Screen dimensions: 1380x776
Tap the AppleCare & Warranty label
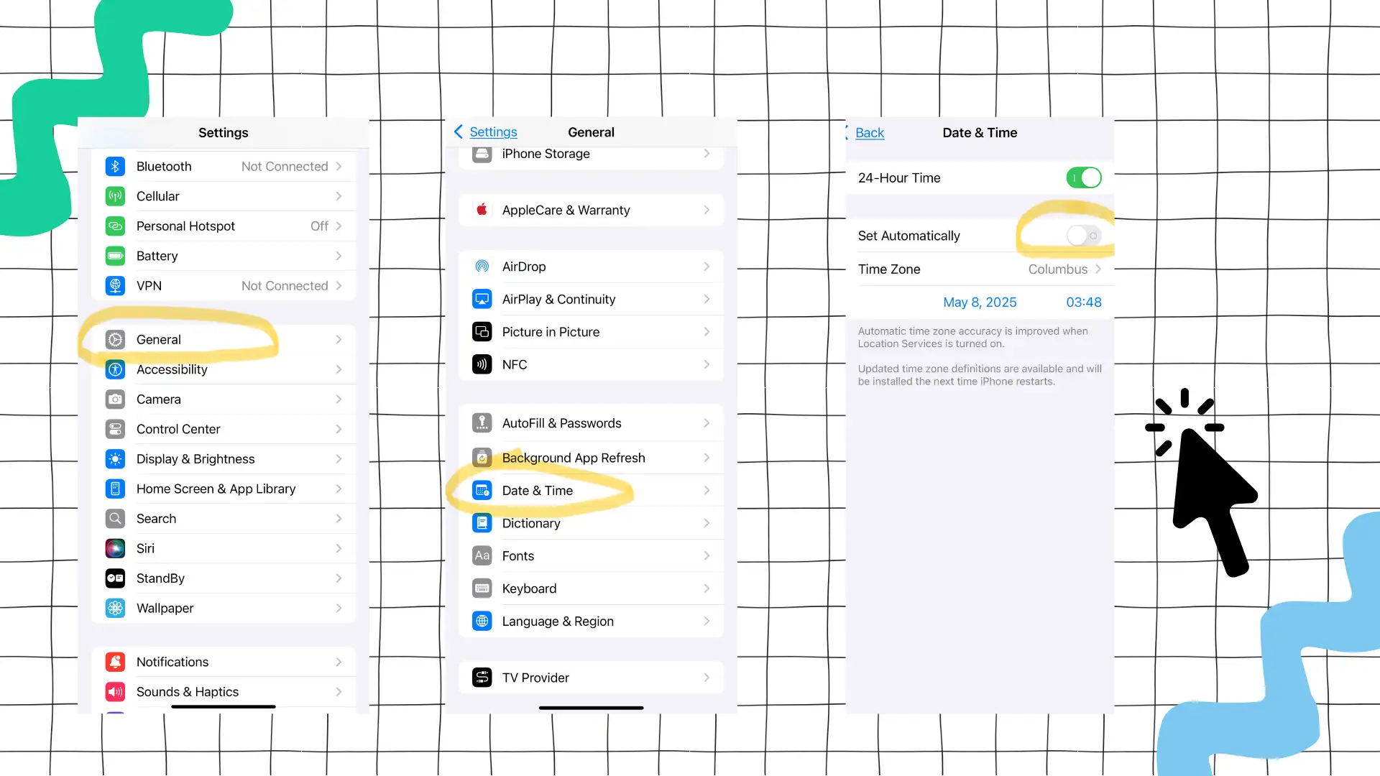(566, 210)
